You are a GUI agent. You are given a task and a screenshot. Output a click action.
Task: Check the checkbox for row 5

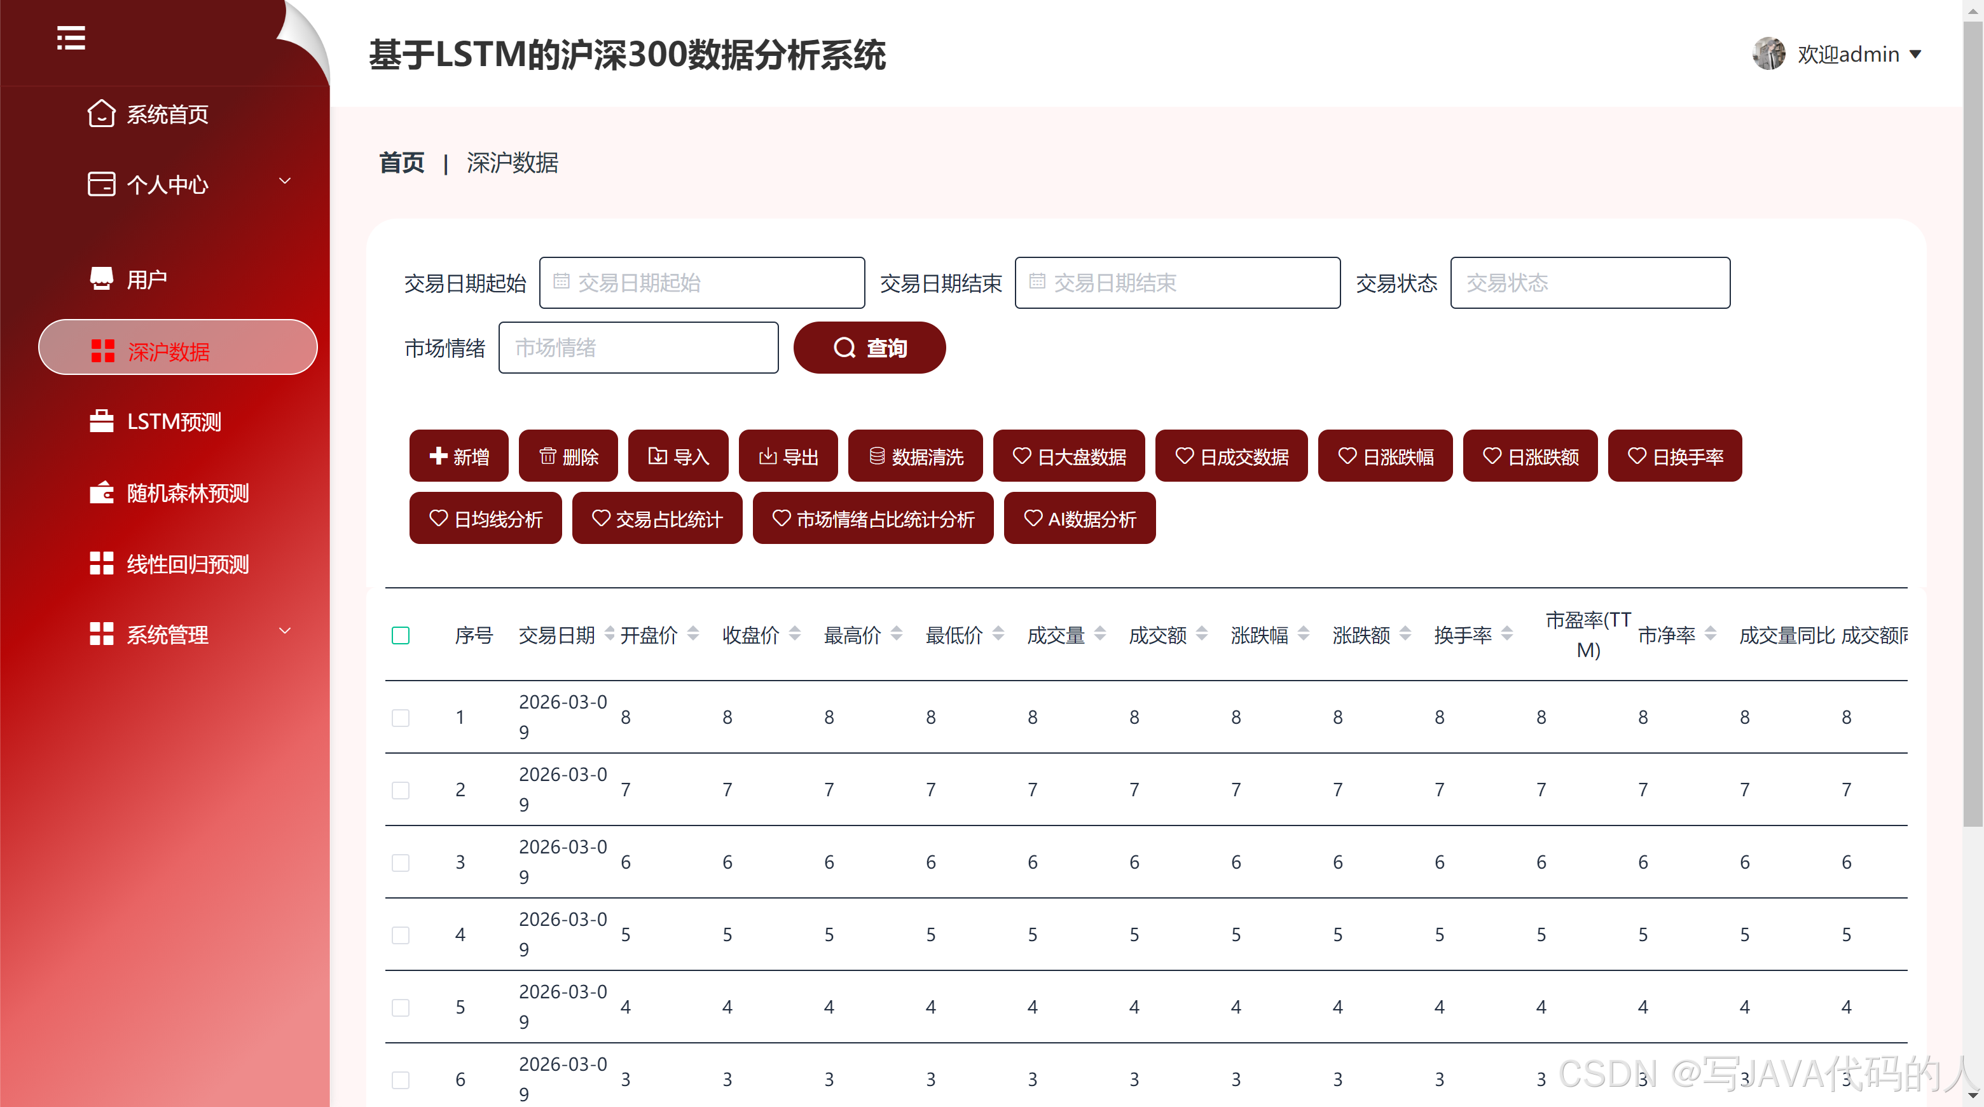click(401, 1007)
